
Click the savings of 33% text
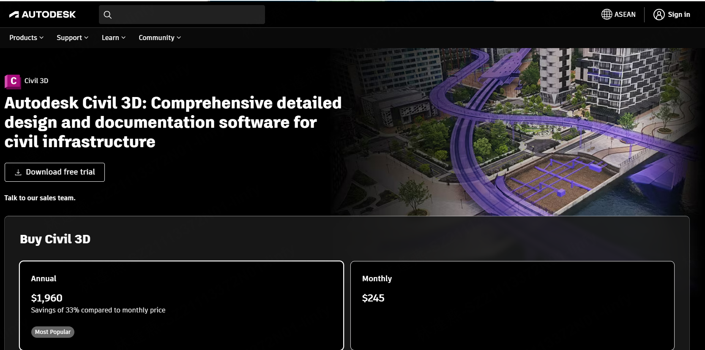pyautogui.click(x=98, y=310)
